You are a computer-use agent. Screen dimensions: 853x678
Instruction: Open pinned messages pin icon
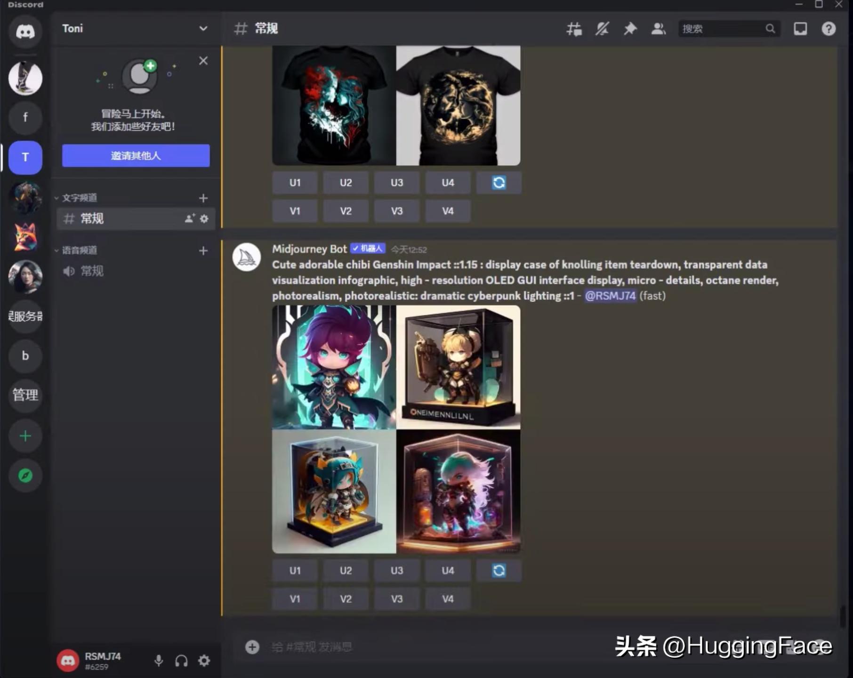(630, 29)
